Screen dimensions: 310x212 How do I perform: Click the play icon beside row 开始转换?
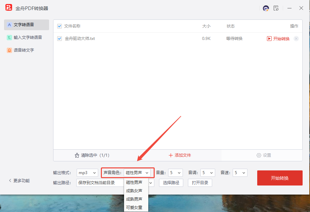269,39
